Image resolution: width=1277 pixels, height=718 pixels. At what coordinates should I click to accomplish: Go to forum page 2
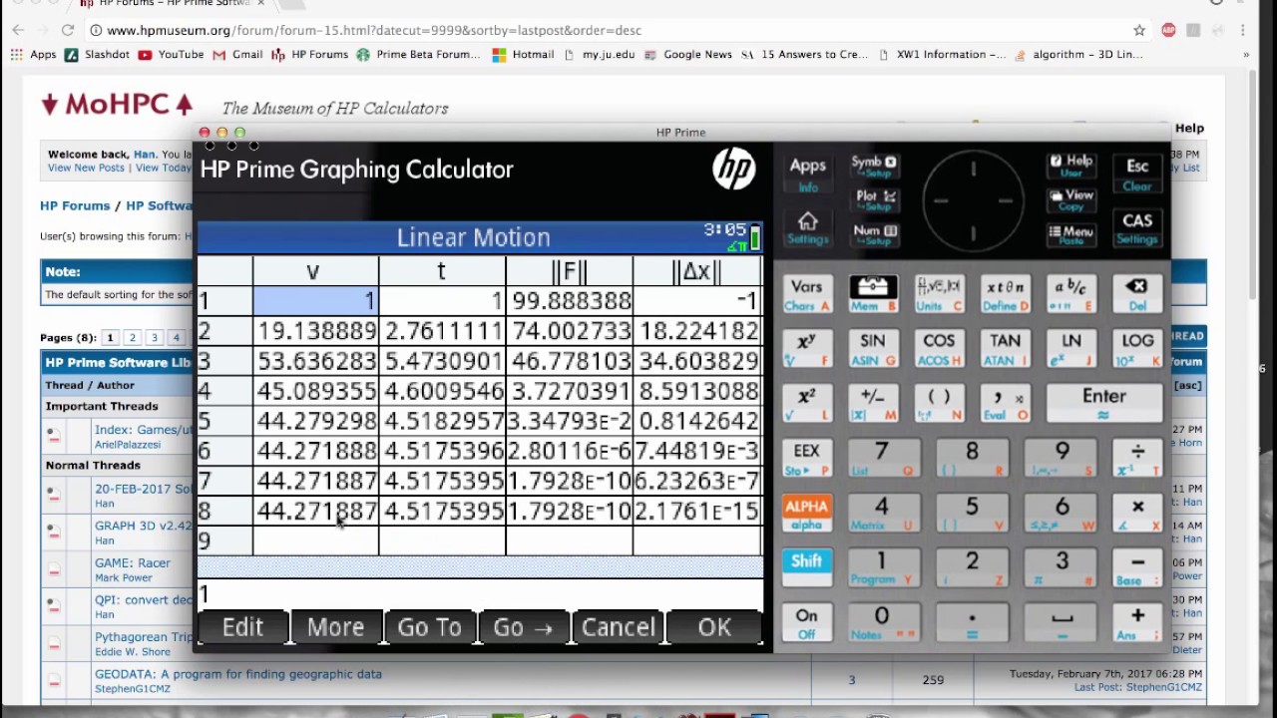(132, 338)
